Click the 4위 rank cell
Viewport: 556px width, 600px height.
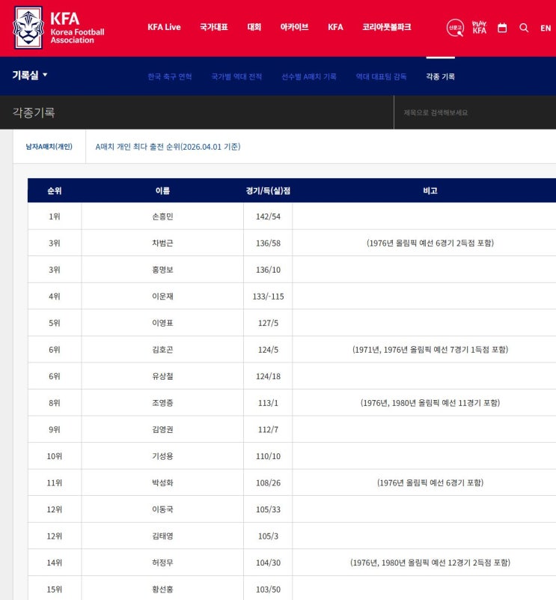55,296
